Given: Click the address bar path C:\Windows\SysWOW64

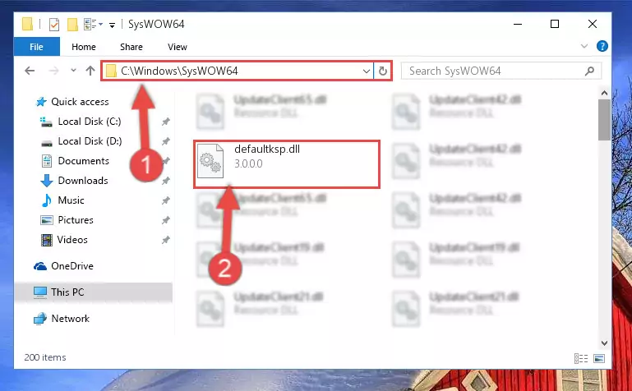Looking at the screenshot, I should tap(179, 71).
